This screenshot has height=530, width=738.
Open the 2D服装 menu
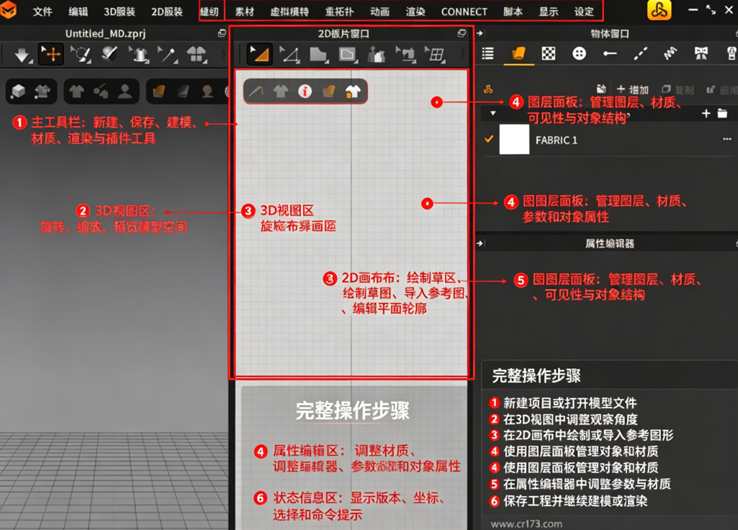pos(167,12)
